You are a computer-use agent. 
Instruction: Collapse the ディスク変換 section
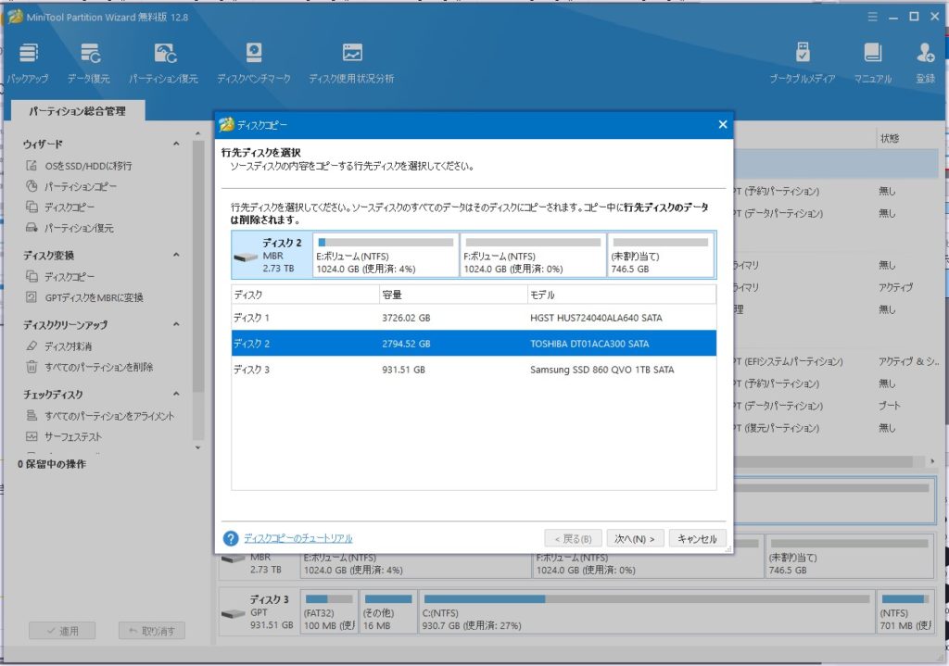pyautogui.click(x=176, y=256)
